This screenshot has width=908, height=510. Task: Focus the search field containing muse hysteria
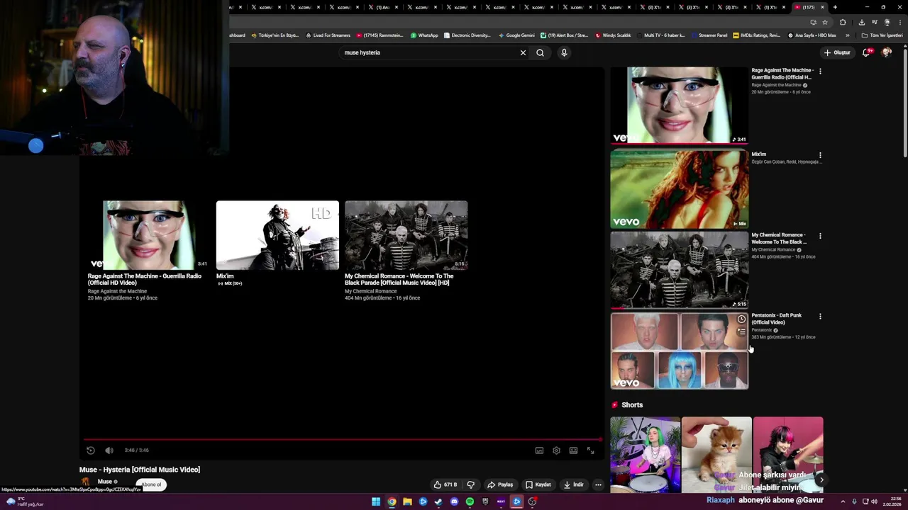pos(429,52)
